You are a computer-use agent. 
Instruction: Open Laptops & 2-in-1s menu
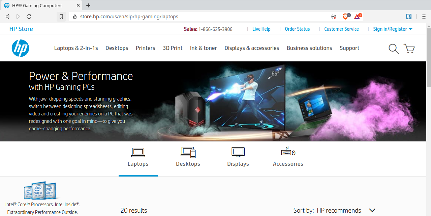point(76,48)
